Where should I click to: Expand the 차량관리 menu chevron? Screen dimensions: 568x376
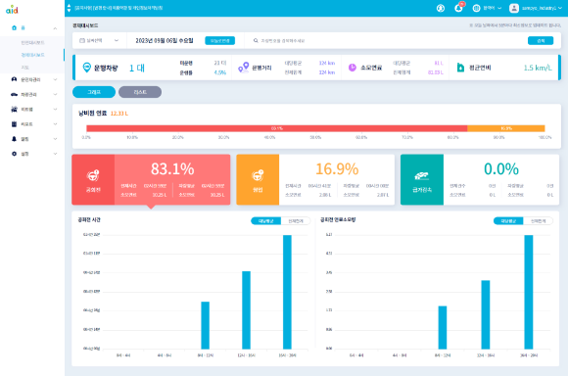pos(55,95)
